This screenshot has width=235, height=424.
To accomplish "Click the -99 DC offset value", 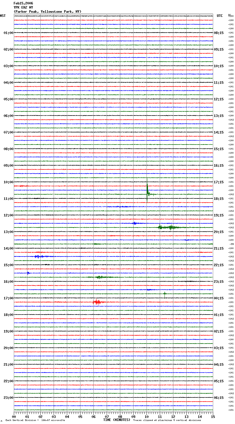I will [232, 244].
